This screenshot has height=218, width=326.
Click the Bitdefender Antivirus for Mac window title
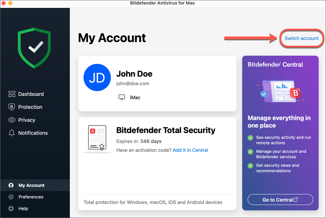point(162,3)
